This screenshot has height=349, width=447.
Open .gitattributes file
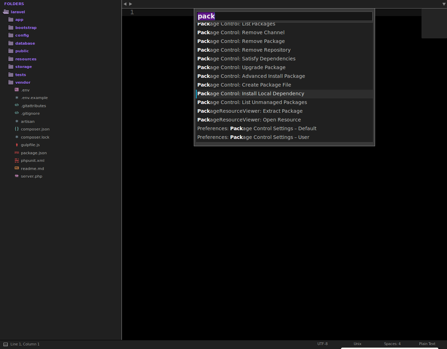coord(33,106)
